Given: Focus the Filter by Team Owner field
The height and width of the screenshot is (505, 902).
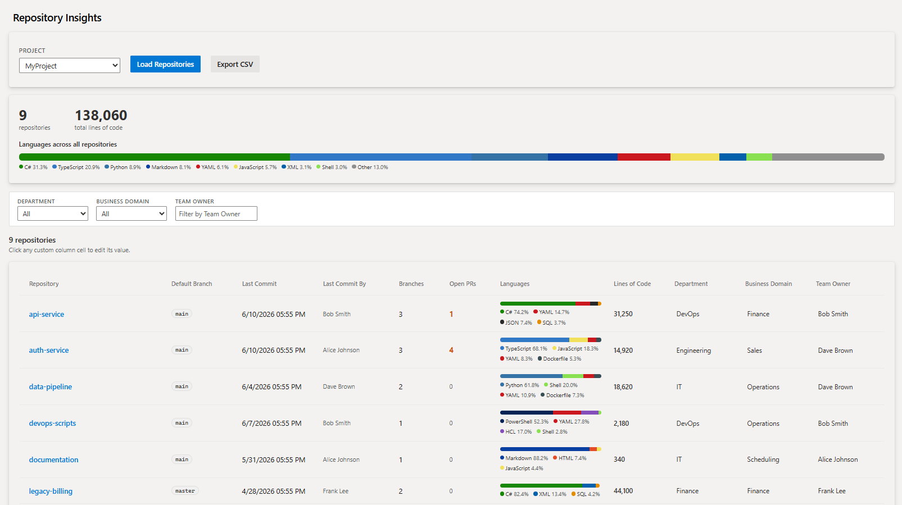Looking at the screenshot, I should (x=216, y=213).
